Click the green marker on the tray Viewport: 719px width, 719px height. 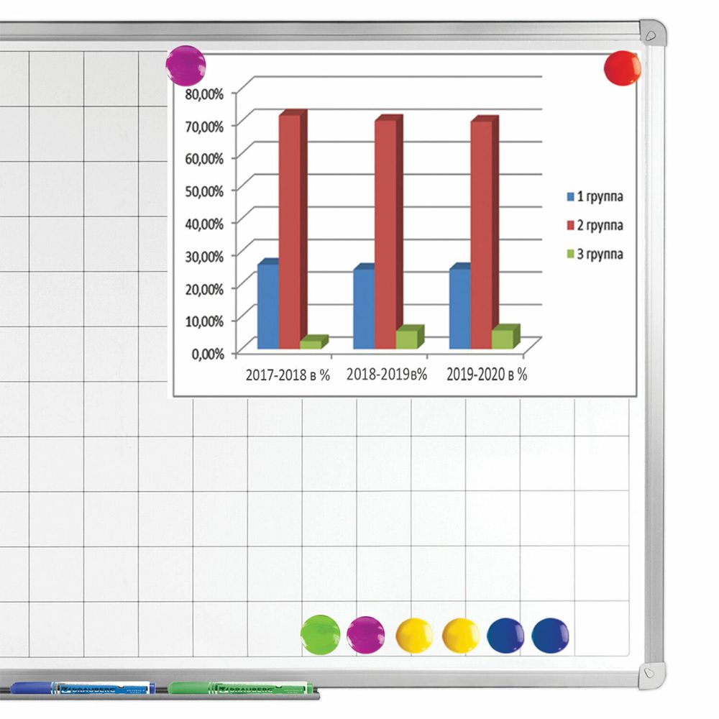(240, 688)
